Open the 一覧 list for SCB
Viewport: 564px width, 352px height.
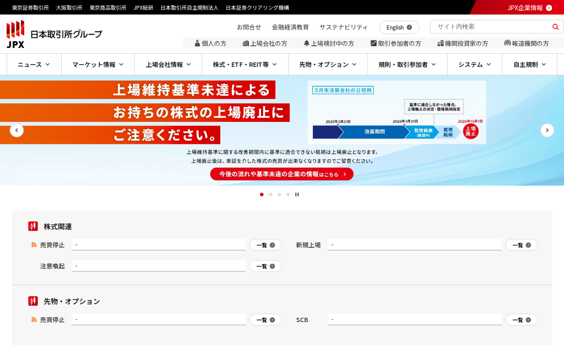(522, 320)
